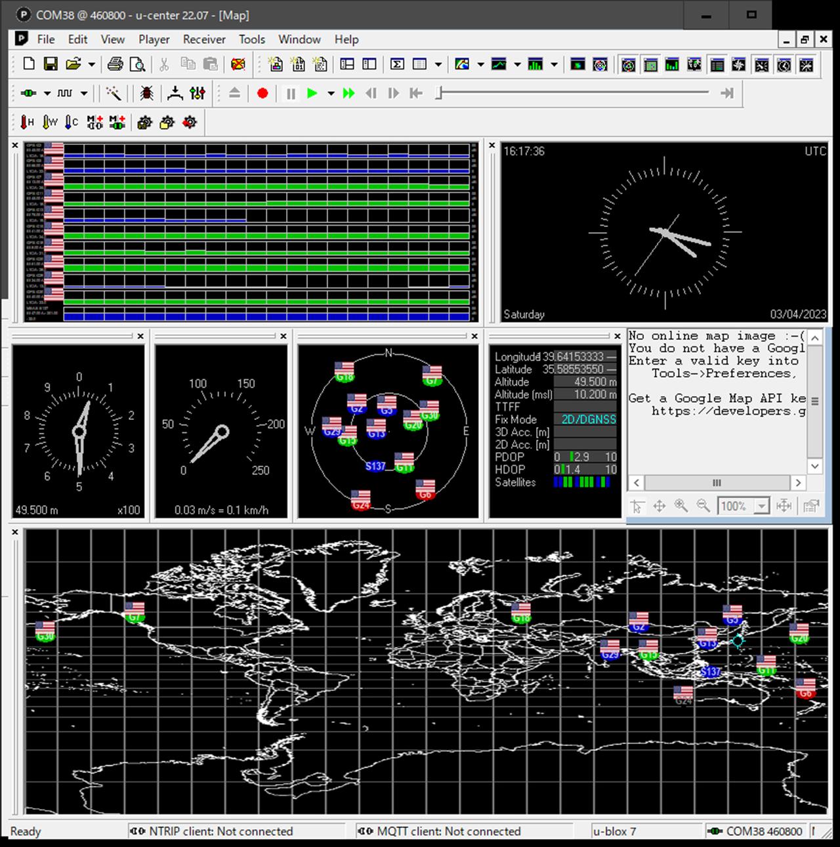
Task: Toggle the satellite level history window icon
Action: tap(673, 64)
